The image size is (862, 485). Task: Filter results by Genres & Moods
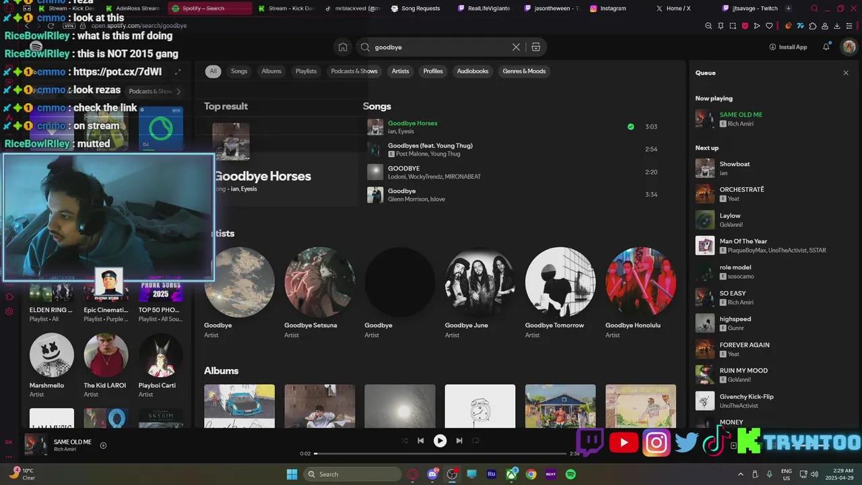pos(524,71)
